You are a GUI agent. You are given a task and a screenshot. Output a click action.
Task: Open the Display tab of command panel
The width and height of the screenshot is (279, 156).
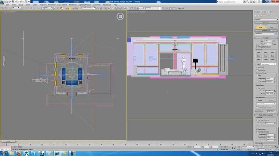pyautogui.click(x=268, y=12)
